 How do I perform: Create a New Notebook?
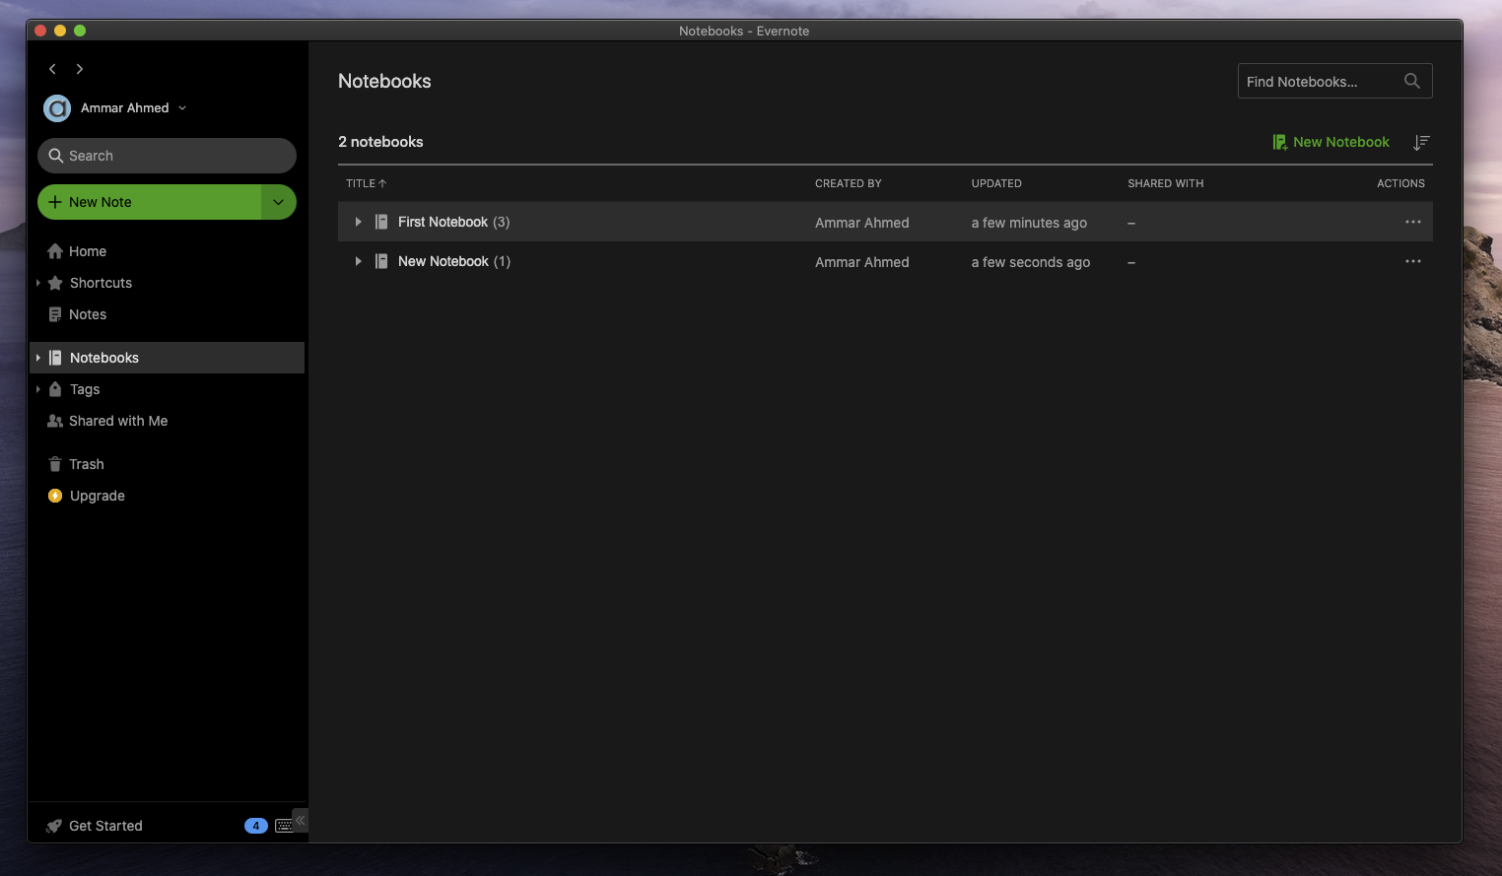point(1331,142)
